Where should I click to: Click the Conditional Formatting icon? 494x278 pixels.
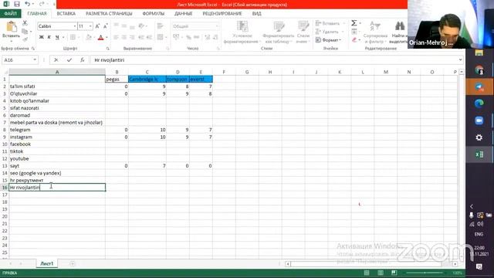point(242,26)
